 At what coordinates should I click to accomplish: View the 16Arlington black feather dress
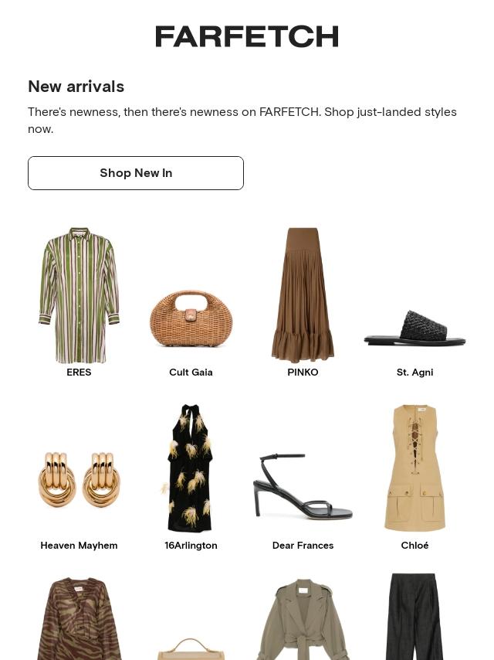click(x=191, y=468)
